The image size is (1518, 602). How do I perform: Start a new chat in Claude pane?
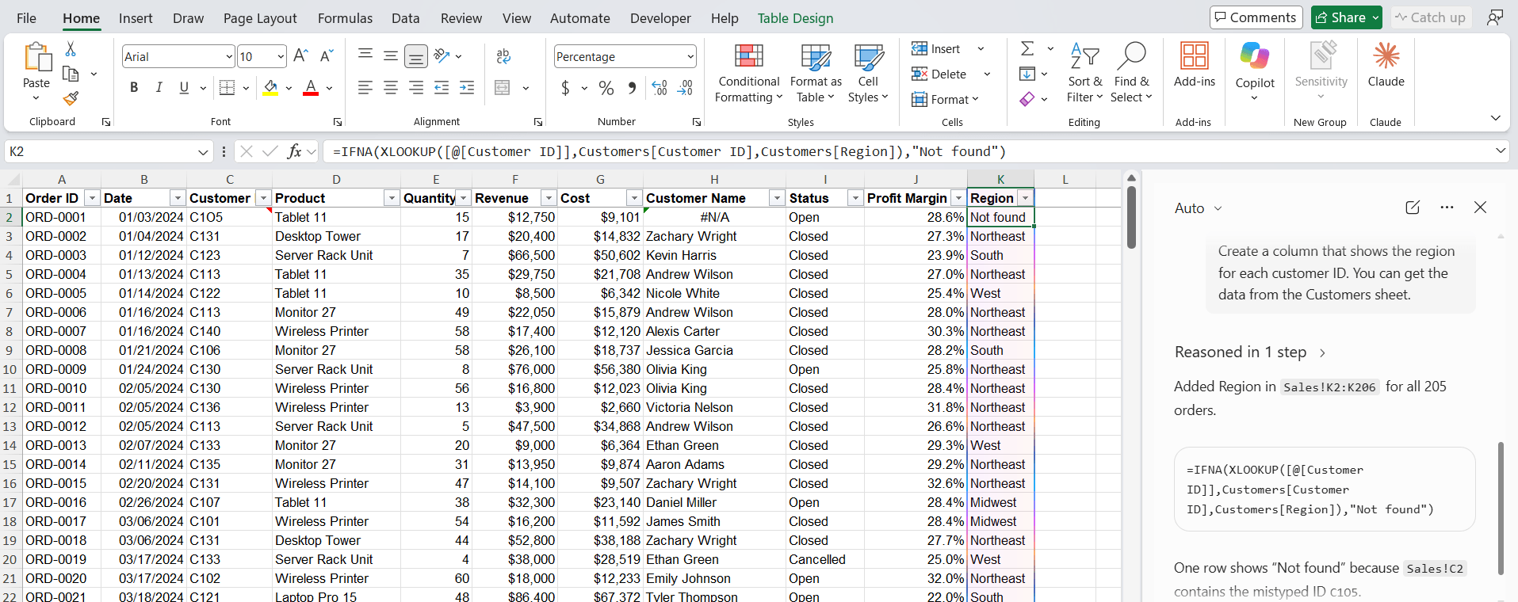pyautogui.click(x=1413, y=208)
